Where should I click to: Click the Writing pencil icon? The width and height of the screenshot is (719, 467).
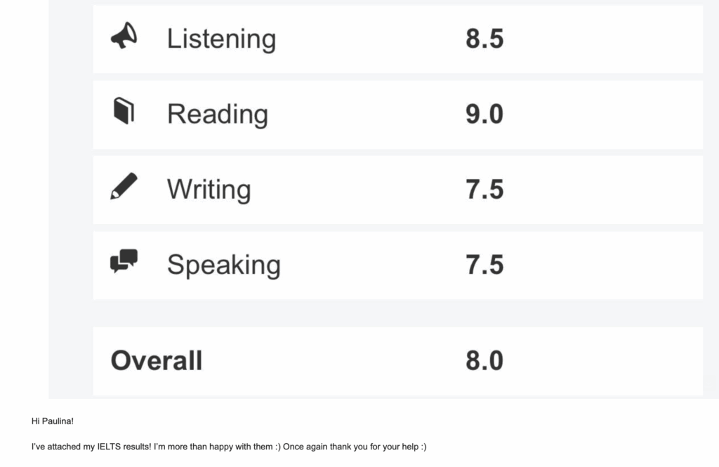[124, 186]
